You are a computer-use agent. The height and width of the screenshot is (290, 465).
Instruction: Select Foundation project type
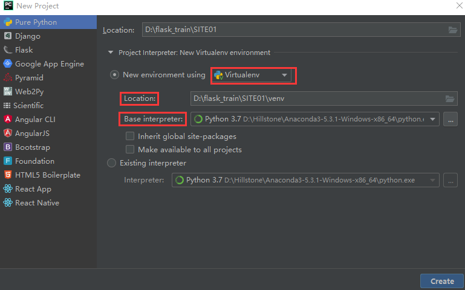click(48, 161)
